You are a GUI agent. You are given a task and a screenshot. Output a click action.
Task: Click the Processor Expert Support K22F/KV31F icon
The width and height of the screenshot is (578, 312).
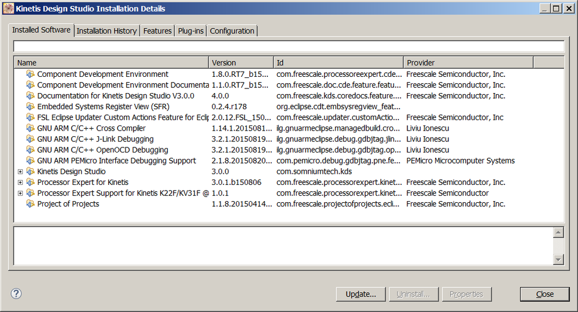click(30, 193)
